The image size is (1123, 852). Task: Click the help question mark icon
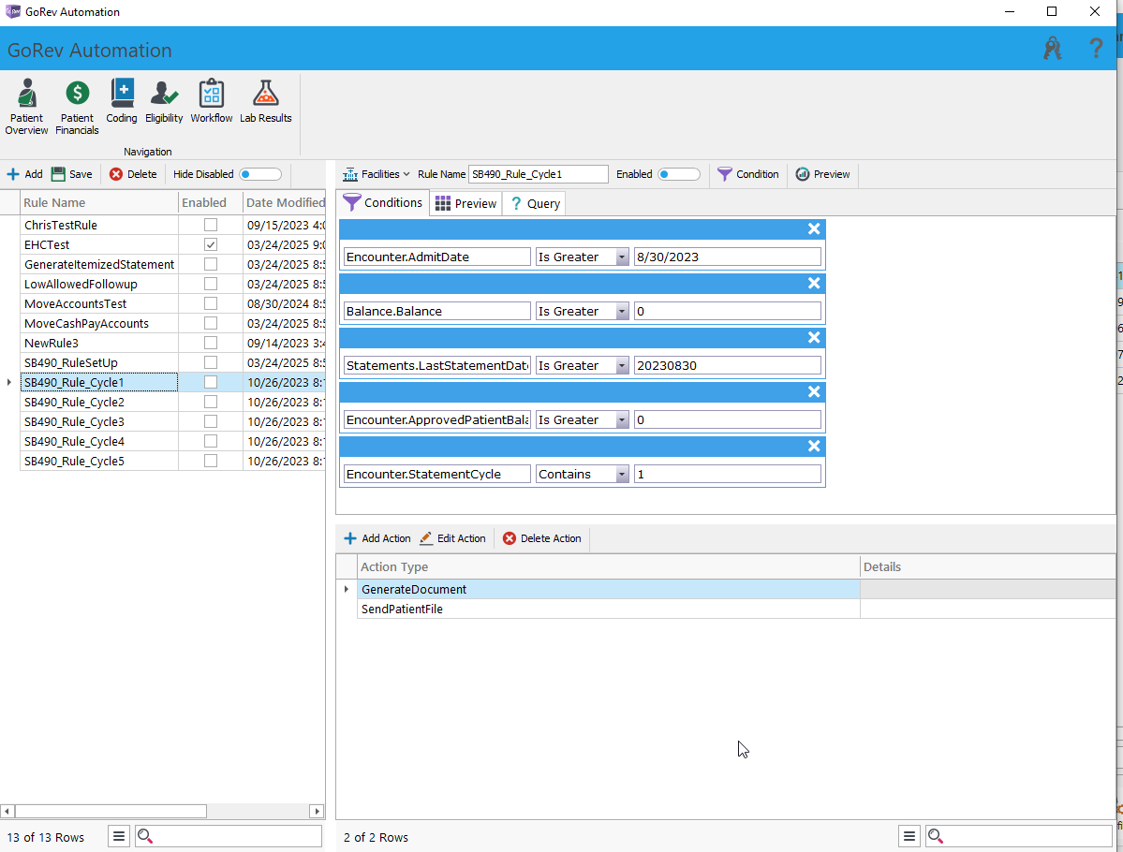click(1096, 49)
